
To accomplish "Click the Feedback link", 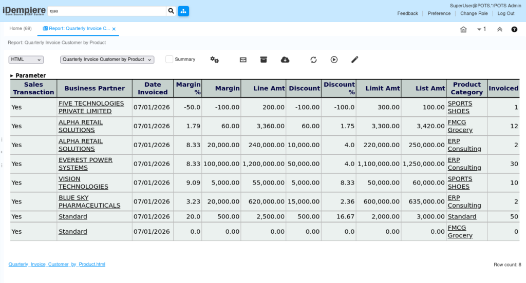I will click(407, 13).
